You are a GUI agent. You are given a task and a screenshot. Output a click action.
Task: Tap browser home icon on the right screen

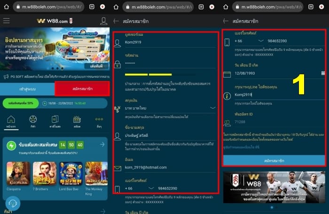pyautogui.click(x=226, y=7)
